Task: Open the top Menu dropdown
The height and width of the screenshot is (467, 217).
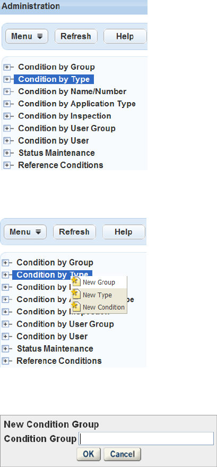Action: (27, 36)
